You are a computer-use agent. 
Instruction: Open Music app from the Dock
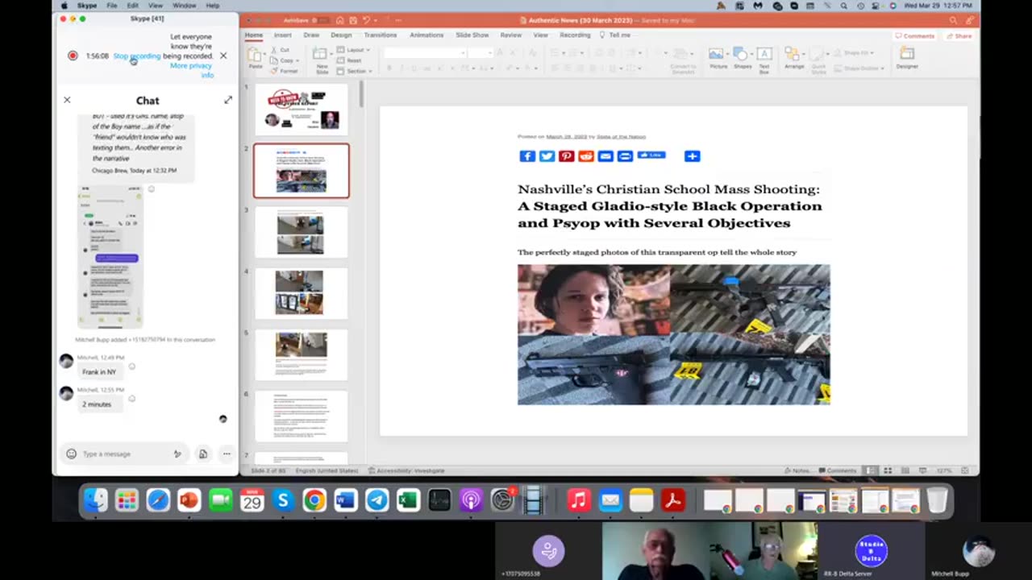click(x=579, y=501)
